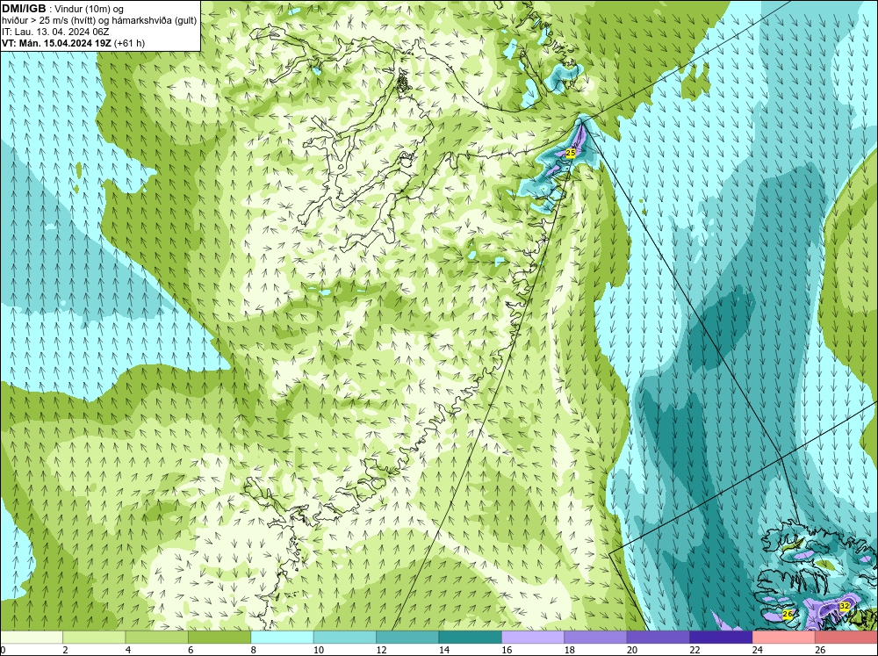
Task: Select the red legend swatch above 26 m/s
Action: [846, 637]
